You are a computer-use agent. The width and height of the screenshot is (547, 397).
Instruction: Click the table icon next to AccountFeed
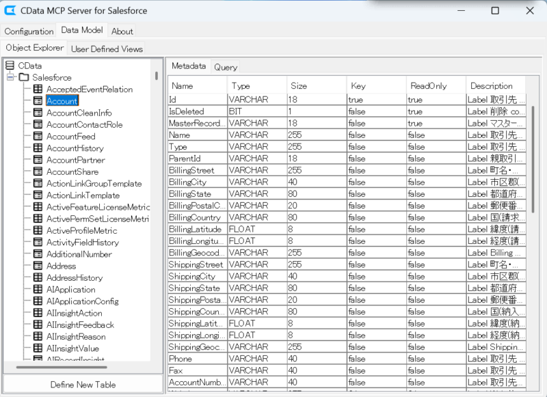tap(38, 137)
